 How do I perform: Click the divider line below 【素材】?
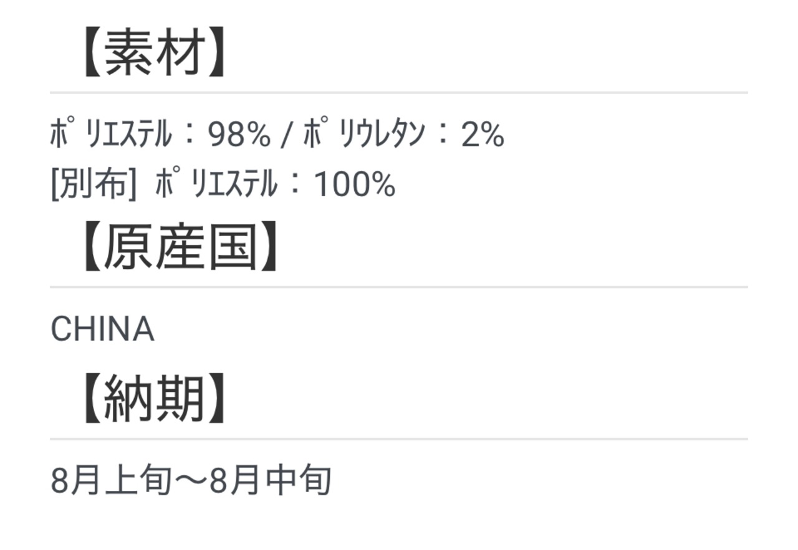(x=399, y=93)
